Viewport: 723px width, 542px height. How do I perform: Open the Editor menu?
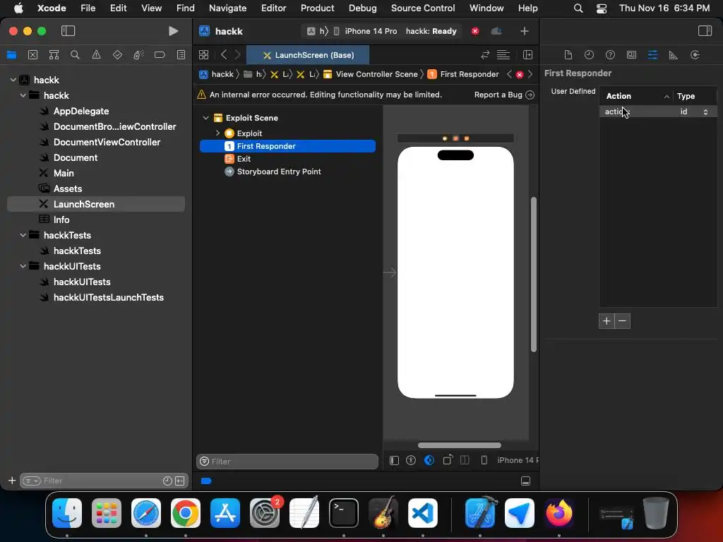coord(273,8)
